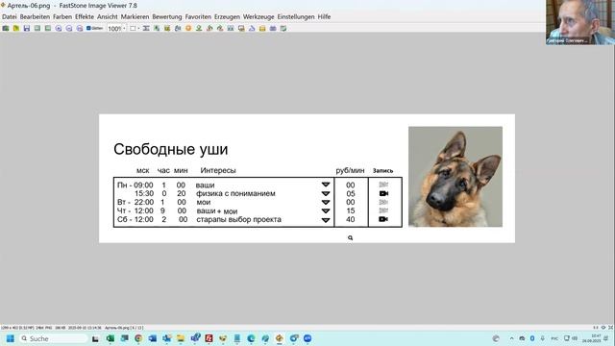The height and width of the screenshot is (346, 615).
Task: Click the zoom-in magnifier toolbar icon
Action: click(59, 28)
